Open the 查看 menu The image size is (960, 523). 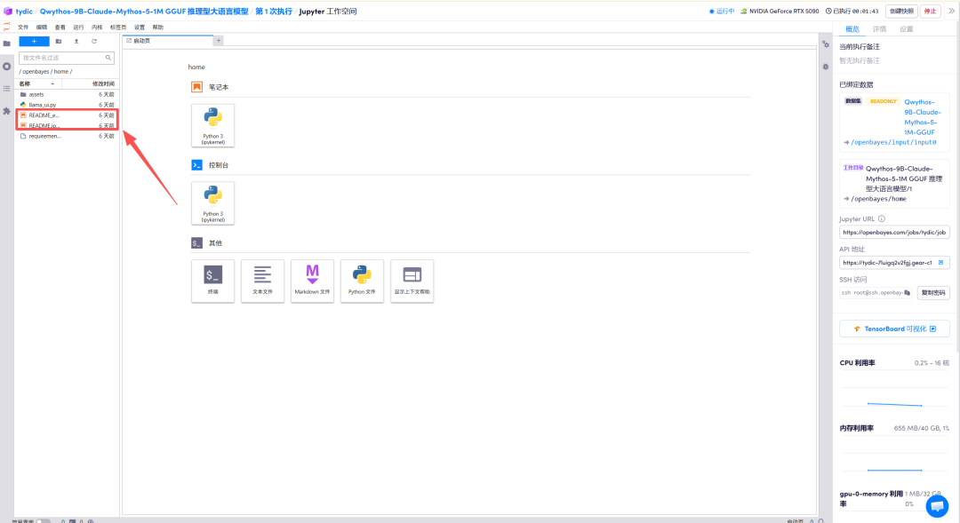60,28
